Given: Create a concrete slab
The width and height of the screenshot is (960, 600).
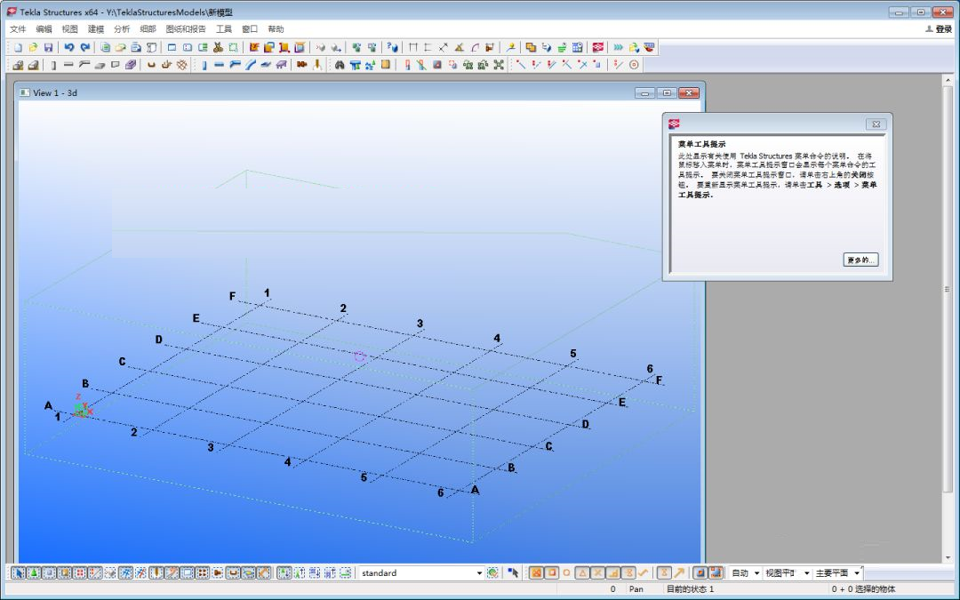Looking at the screenshot, I should 100,64.
